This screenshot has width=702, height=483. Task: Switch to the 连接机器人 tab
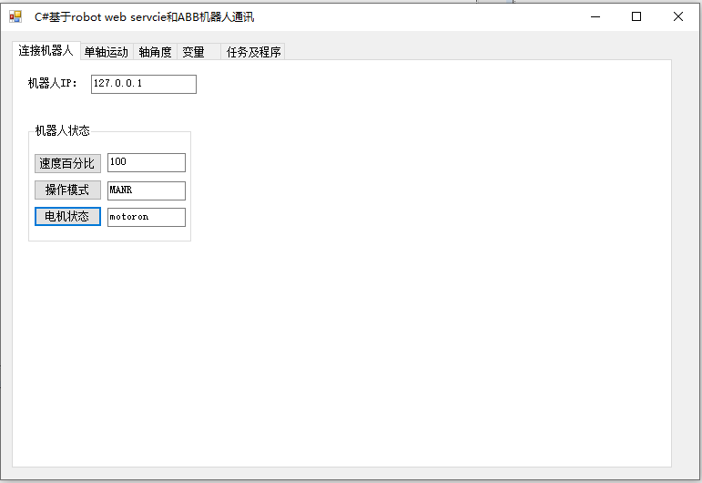(46, 51)
